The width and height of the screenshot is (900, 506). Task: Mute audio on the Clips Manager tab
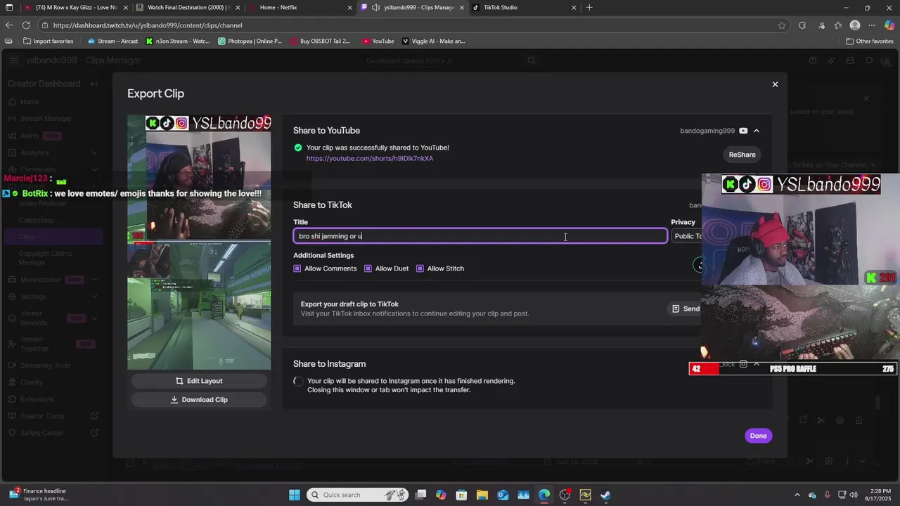[x=376, y=8]
